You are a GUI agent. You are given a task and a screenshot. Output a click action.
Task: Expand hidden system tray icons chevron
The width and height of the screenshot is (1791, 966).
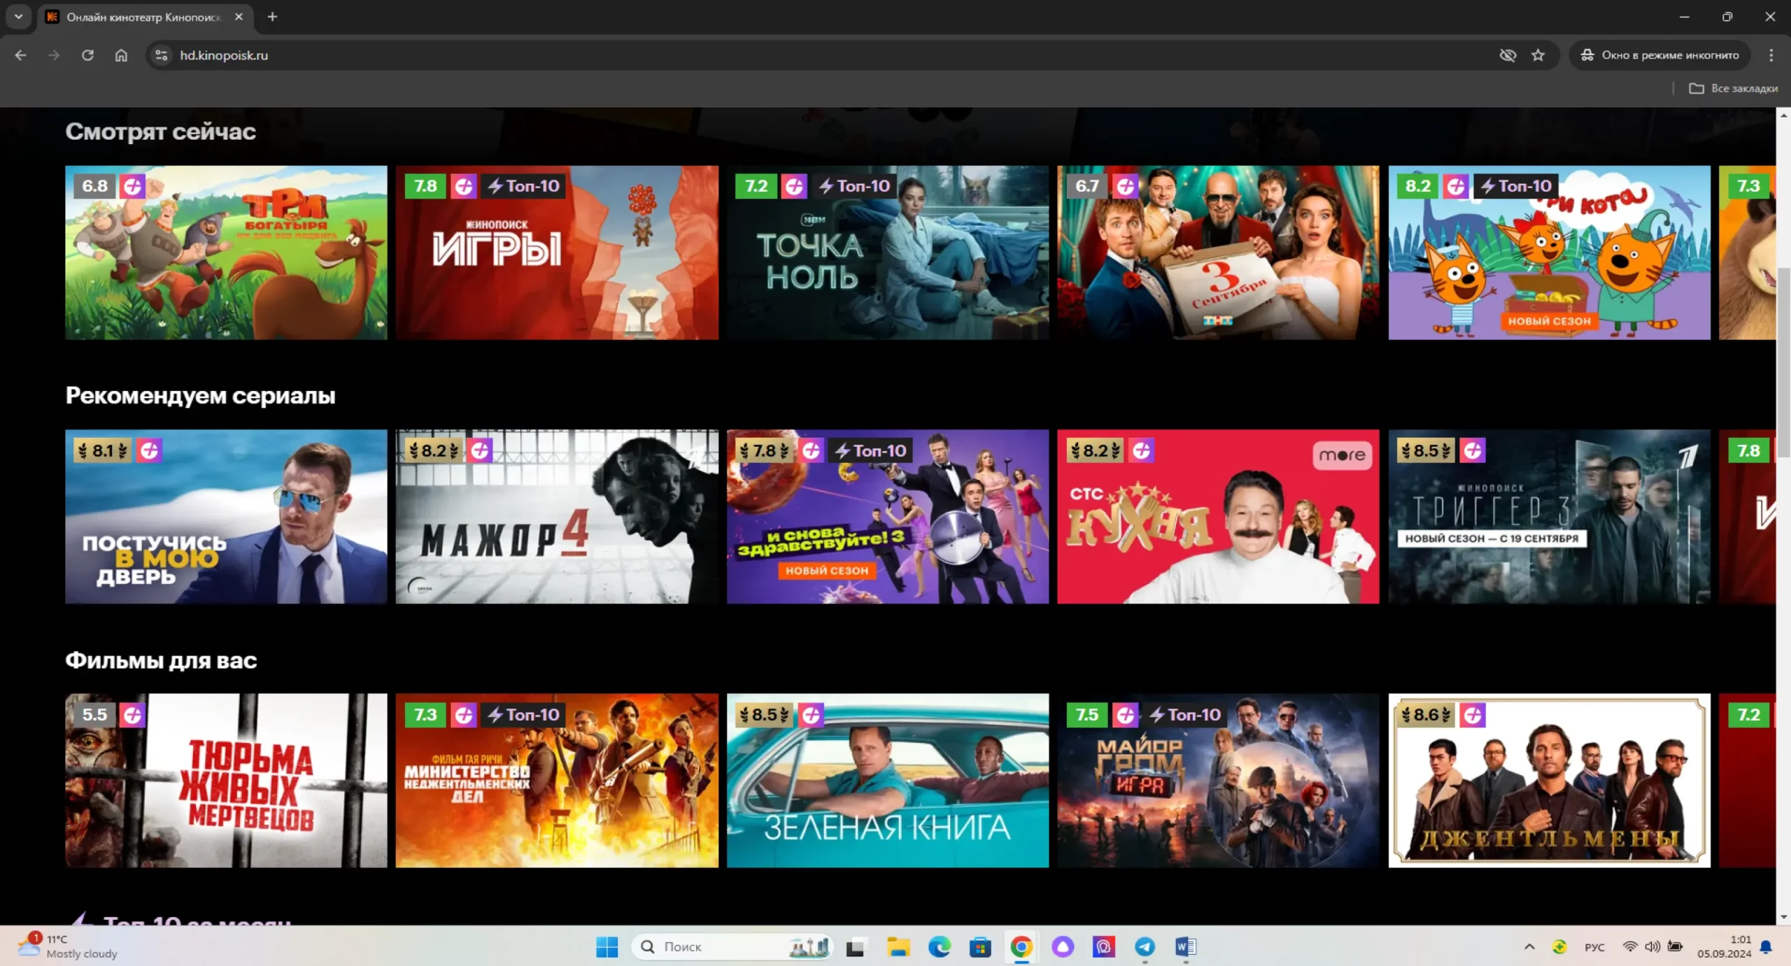[1529, 946]
